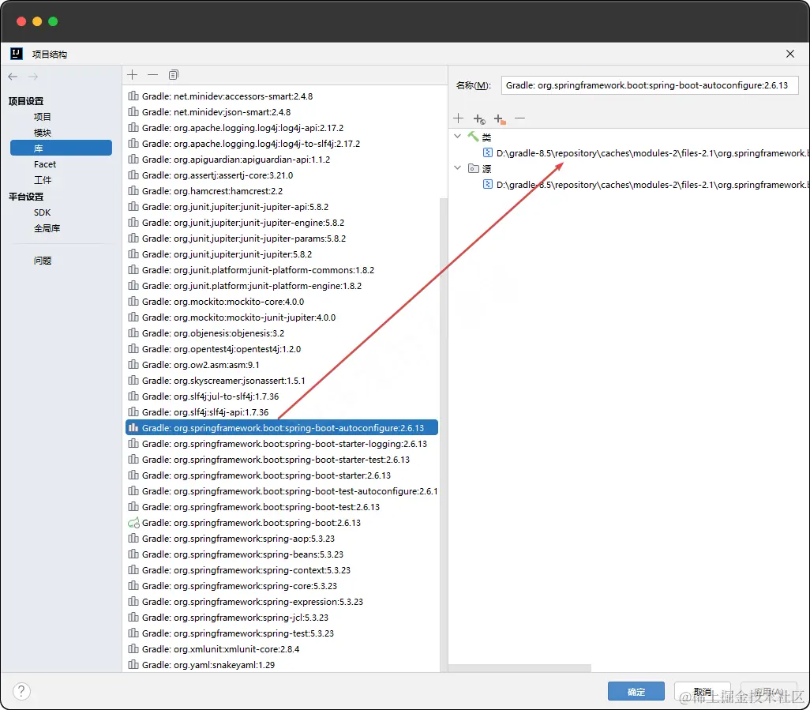Close the 项目结构 dialog with the X

789,54
